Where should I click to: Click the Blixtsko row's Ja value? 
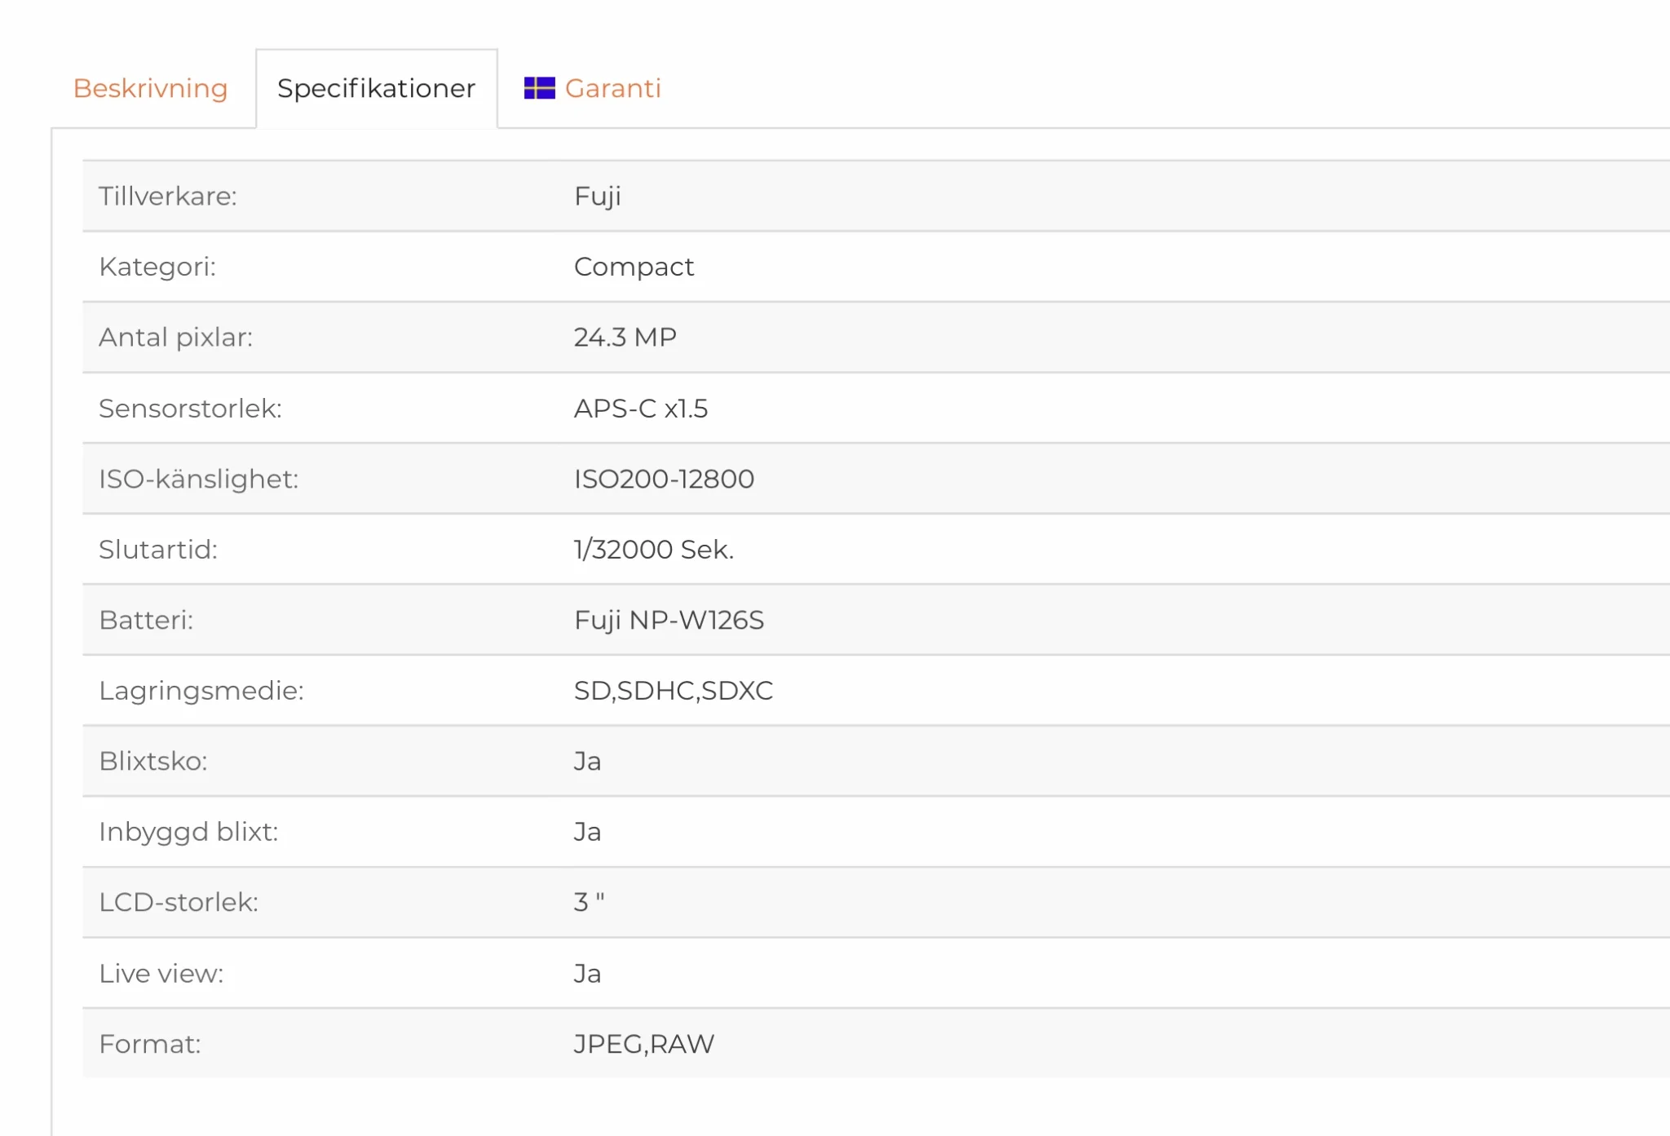coord(587,761)
